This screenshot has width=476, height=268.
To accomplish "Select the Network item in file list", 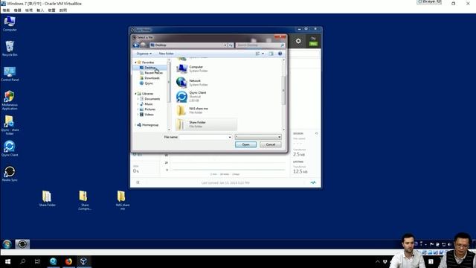I will (x=207, y=83).
